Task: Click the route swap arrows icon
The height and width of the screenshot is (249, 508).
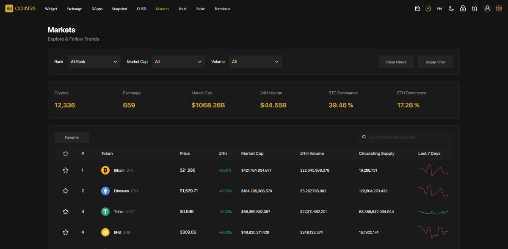Action: point(475,8)
